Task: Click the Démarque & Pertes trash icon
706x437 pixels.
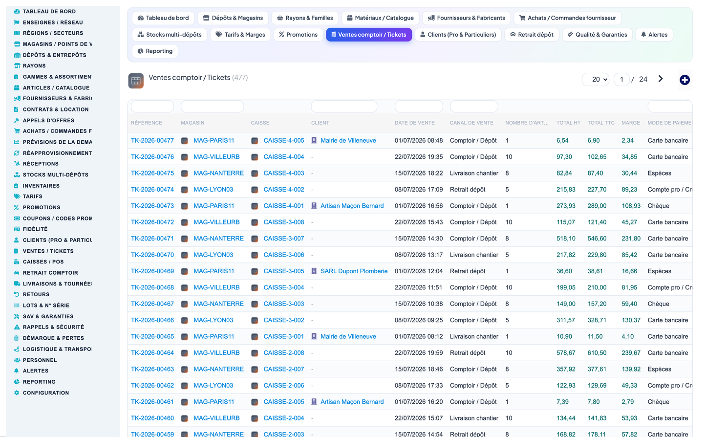Action: pyautogui.click(x=17, y=338)
